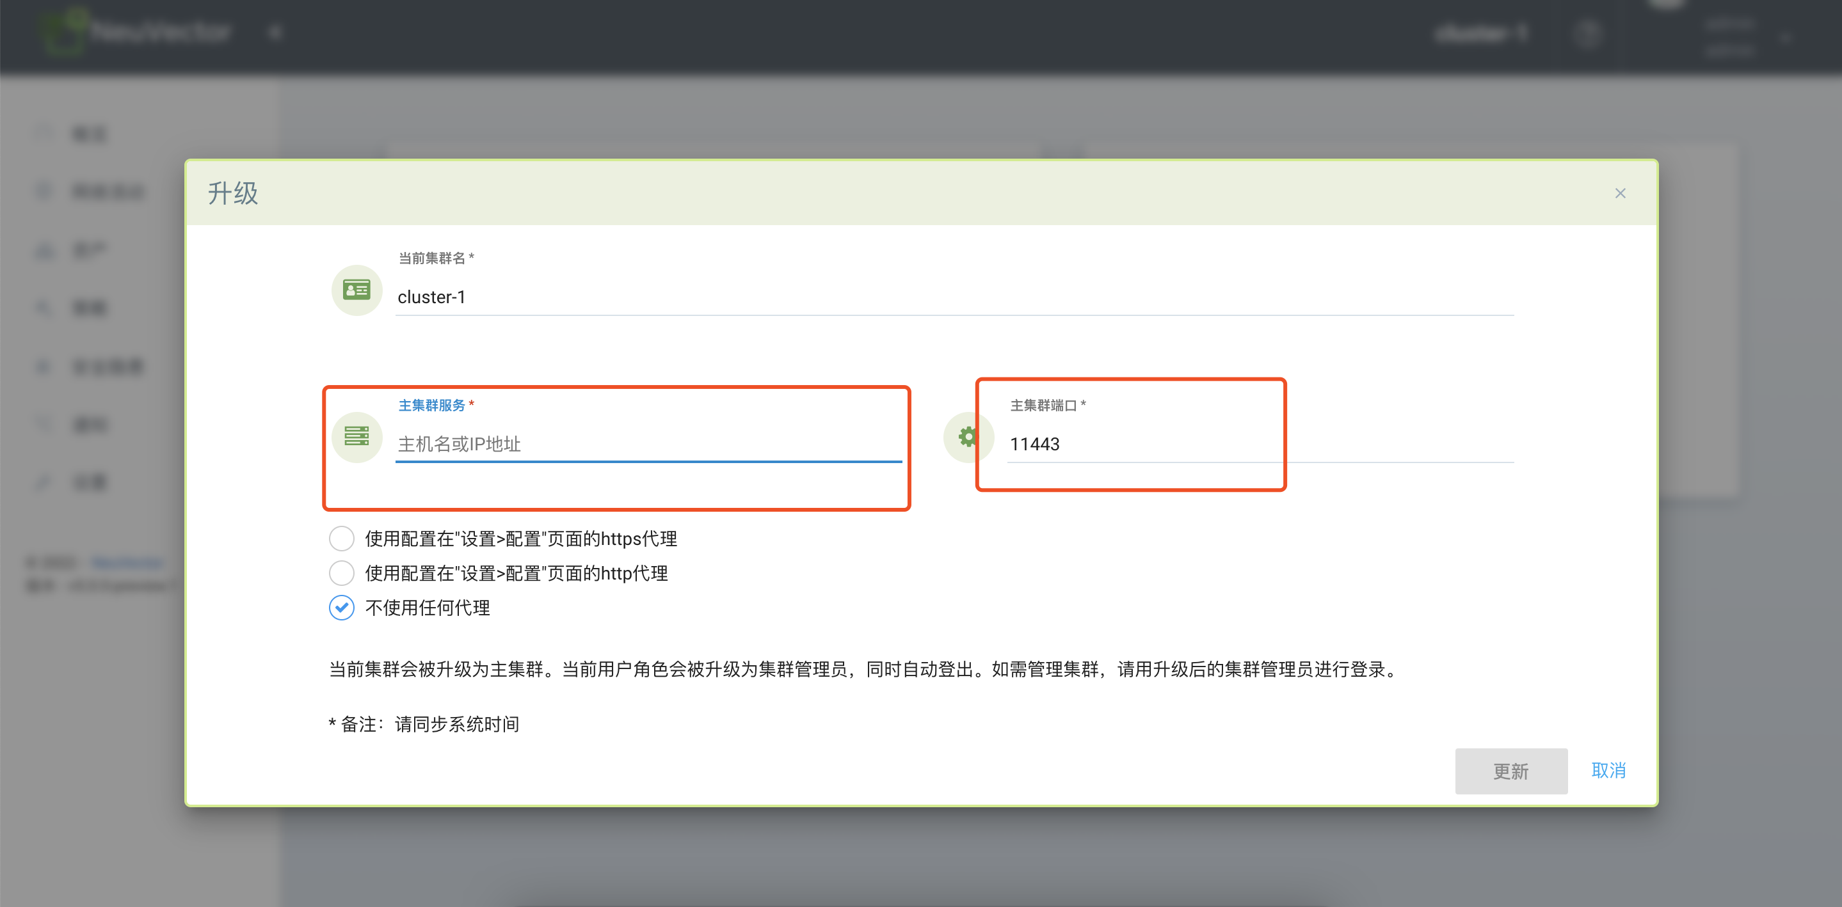Image resolution: width=1842 pixels, height=907 pixels.
Task: Open the third blurred sidebar menu item
Action: click(x=89, y=250)
